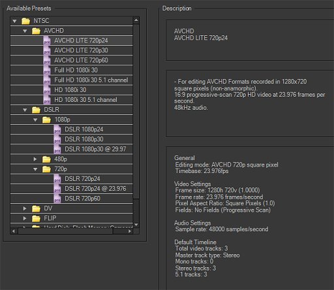The image size is (334, 290).
Task: Select the 1080p folder label
Action: click(62, 120)
